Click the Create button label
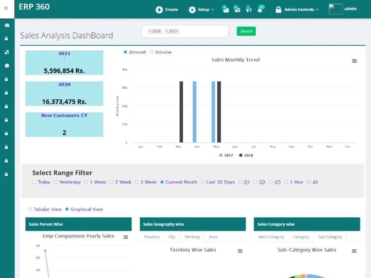The image size is (371, 278). 171,10
